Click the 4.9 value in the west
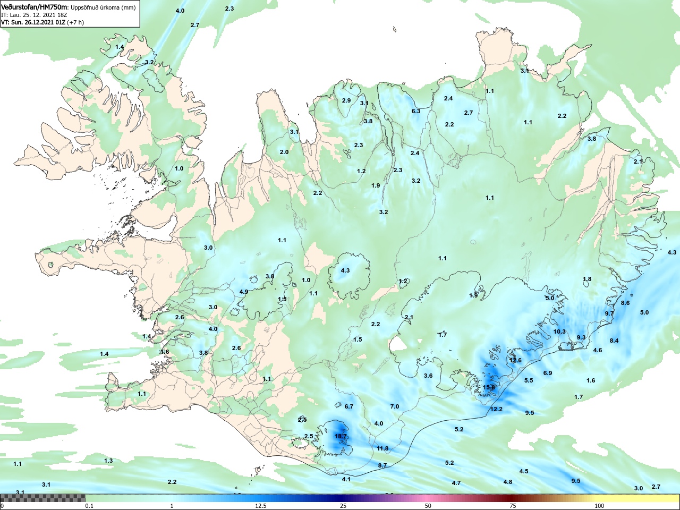Viewport: 680px width, 510px height. click(244, 292)
